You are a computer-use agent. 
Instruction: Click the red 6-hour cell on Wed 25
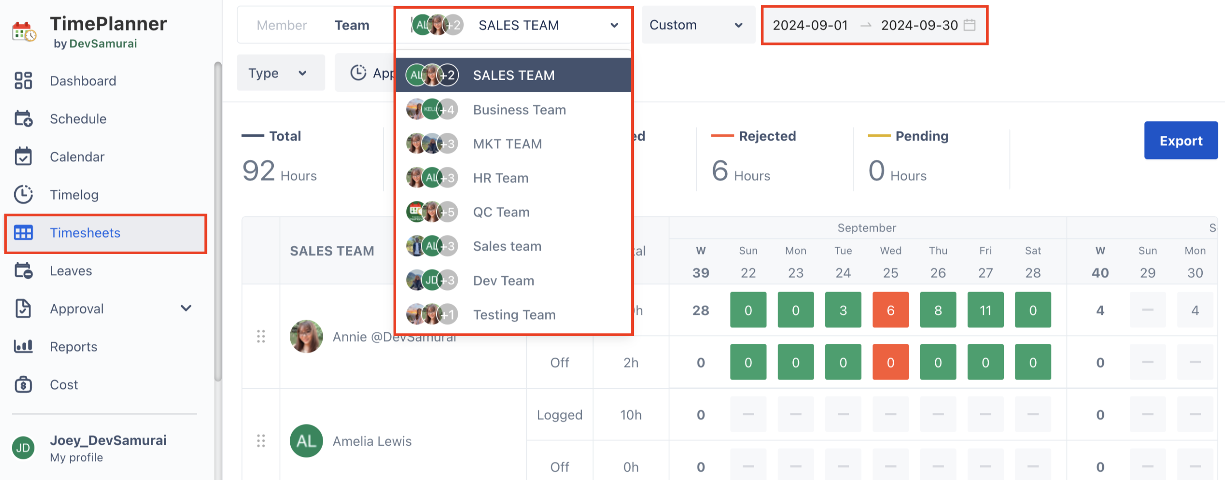tap(890, 310)
